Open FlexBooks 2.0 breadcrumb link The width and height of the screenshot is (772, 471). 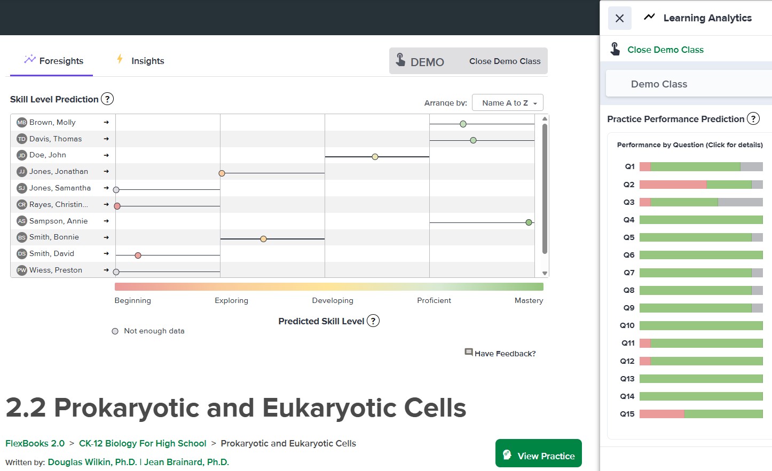click(35, 443)
